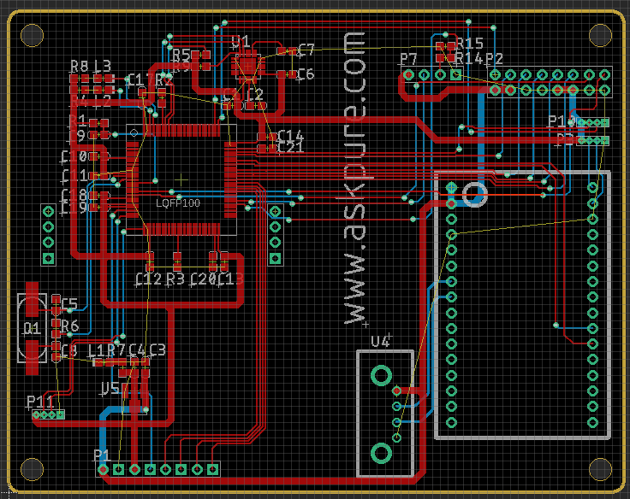This screenshot has width=630, height=499.
Task: Select the P11 header reference label
Action: (39, 401)
